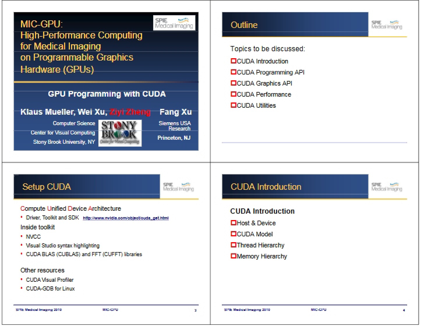Select the 'NVCC' bullet
Viewport: 424px width, 326px height.
[x=33, y=237]
